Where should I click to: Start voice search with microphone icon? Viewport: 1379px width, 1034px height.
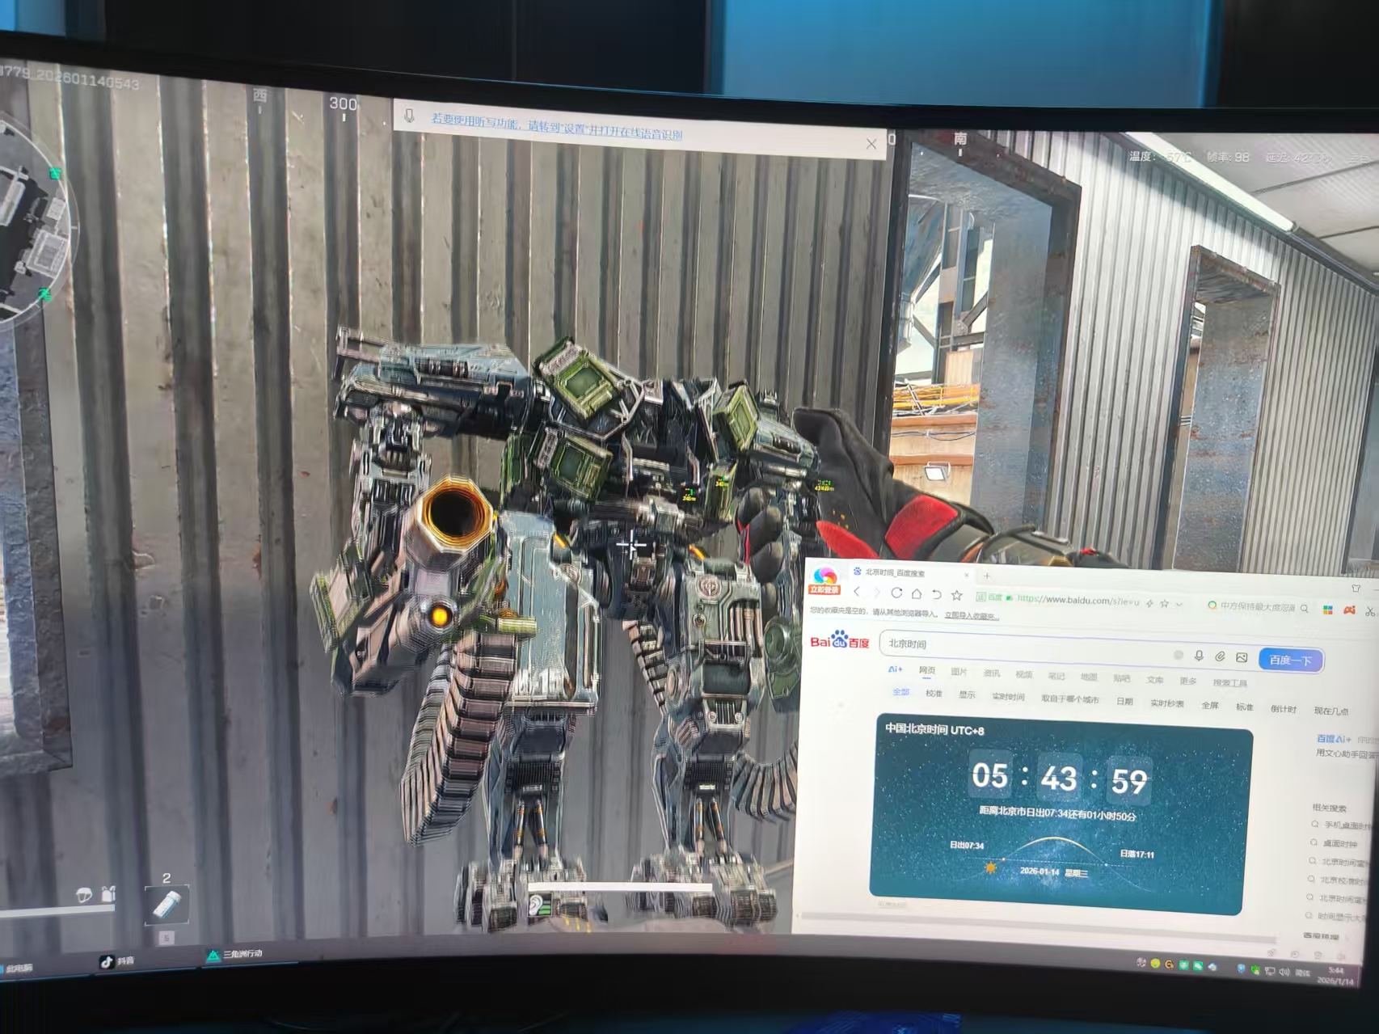(1199, 656)
